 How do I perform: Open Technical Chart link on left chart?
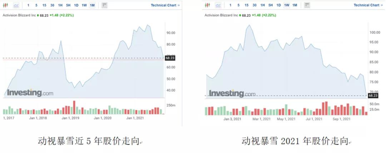tap(165, 5)
